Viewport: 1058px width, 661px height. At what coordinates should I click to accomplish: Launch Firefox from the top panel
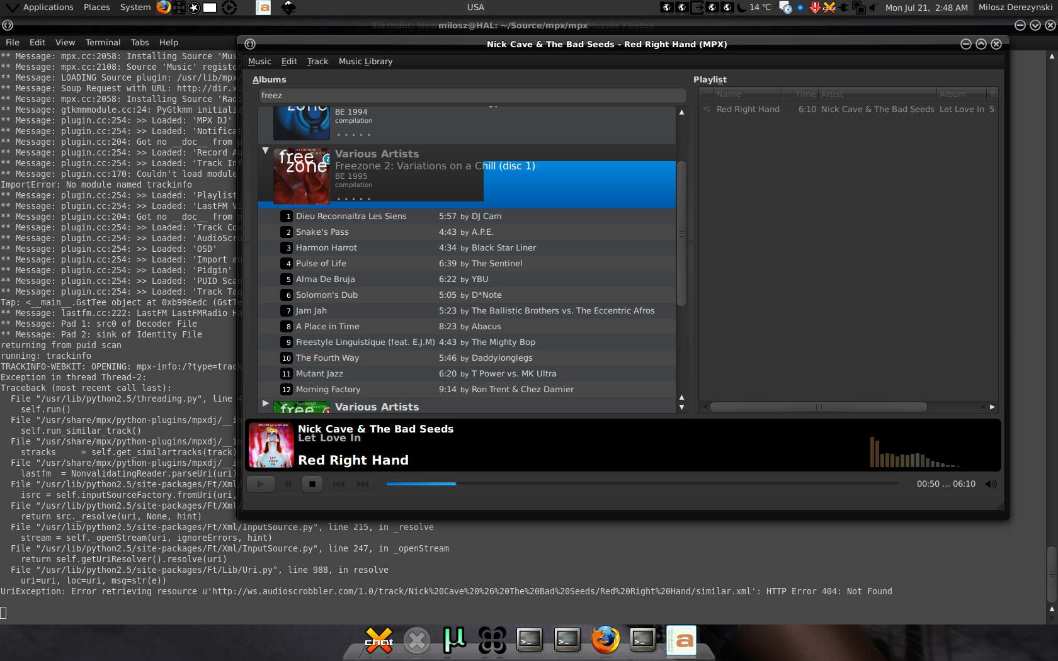pos(164,8)
